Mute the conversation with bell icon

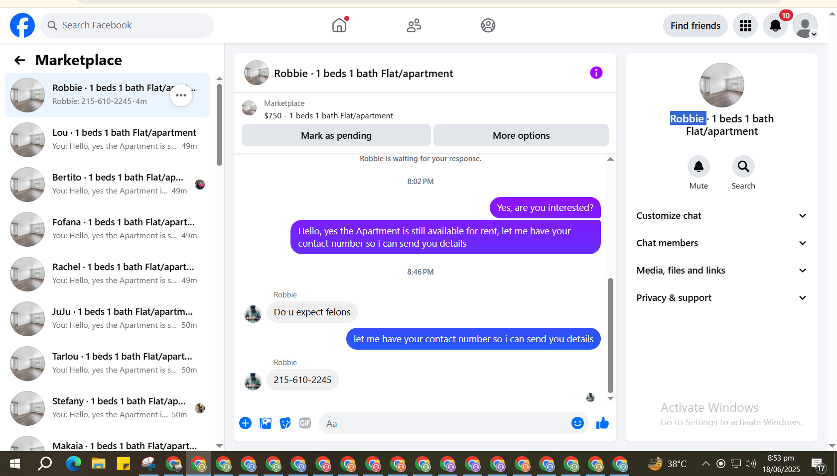point(698,167)
